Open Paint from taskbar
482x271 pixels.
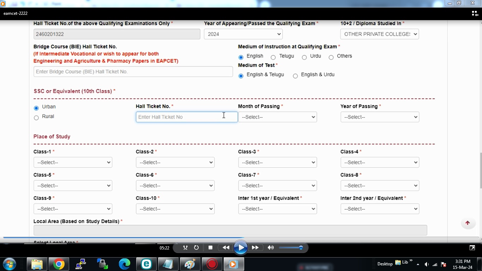pyautogui.click(x=190, y=264)
